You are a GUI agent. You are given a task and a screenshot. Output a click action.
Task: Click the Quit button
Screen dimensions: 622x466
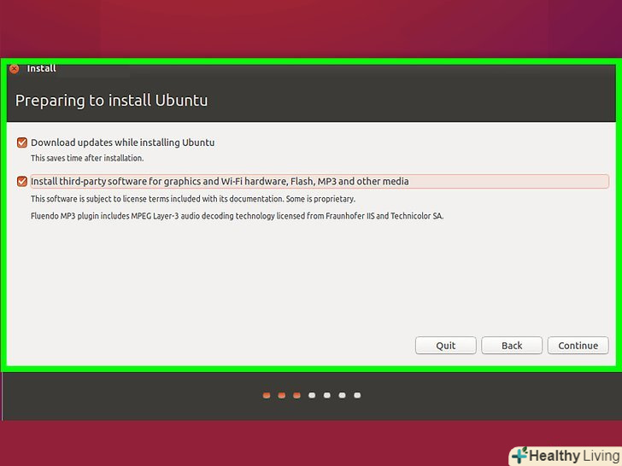click(x=445, y=346)
